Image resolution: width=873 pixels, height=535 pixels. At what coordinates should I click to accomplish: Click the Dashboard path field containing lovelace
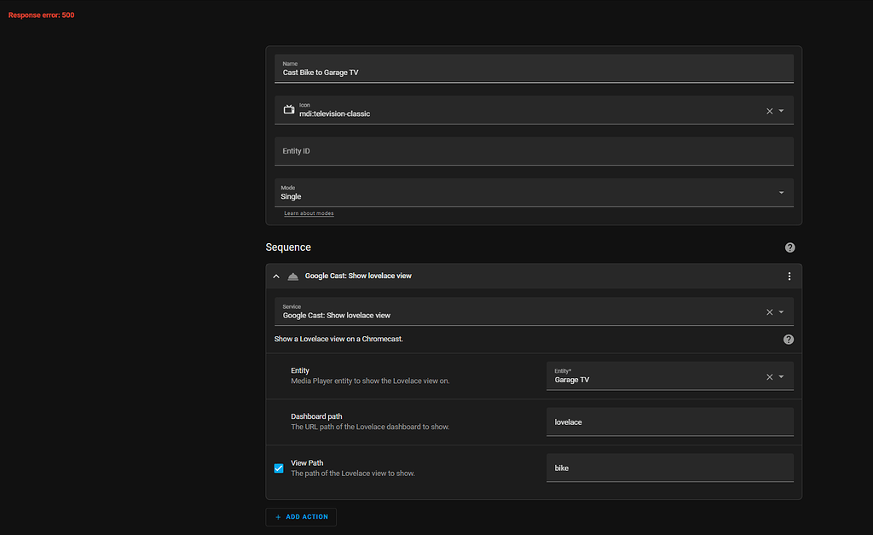click(x=669, y=422)
